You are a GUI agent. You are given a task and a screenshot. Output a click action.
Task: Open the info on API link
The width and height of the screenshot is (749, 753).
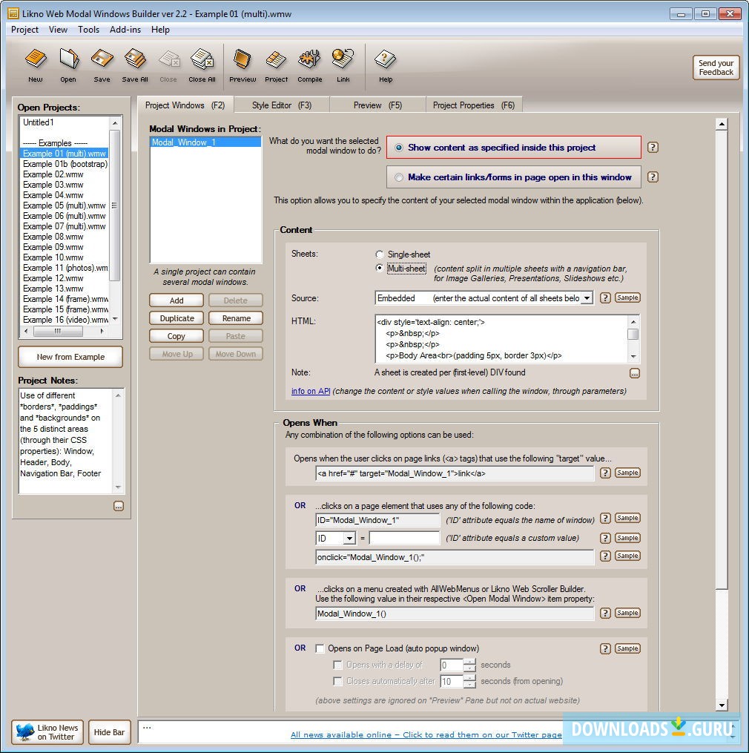point(311,391)
